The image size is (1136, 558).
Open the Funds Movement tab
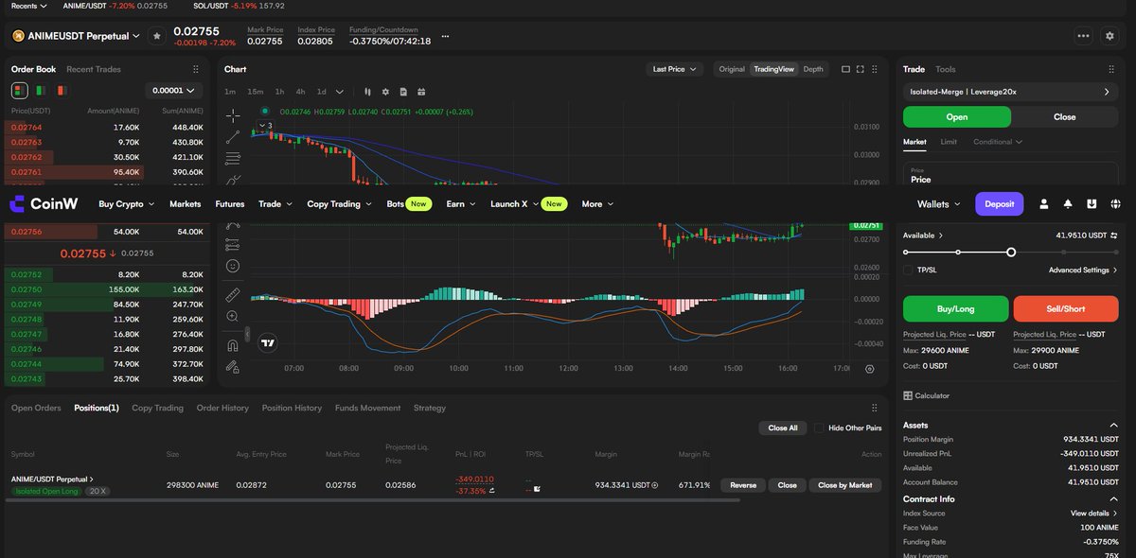(367, 408)
